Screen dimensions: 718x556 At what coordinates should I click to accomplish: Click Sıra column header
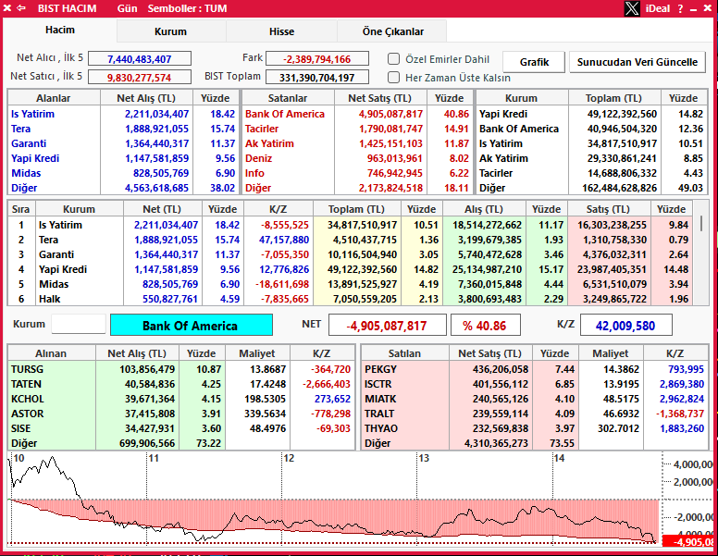20,209
